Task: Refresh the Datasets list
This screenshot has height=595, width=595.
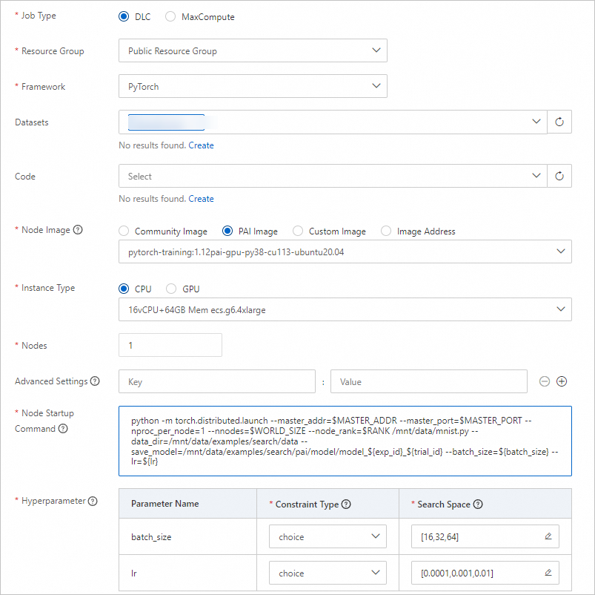Action: click(559, 122)
